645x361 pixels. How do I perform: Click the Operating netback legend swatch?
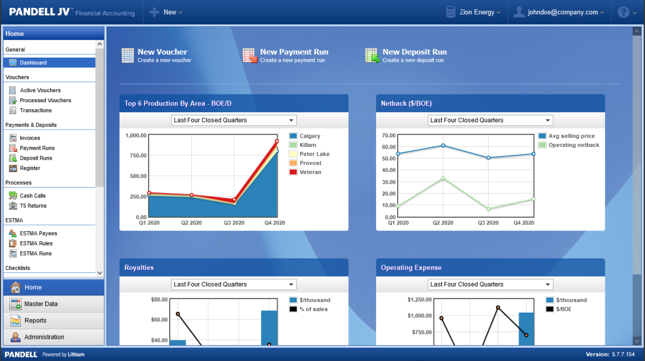pos(542,145)
